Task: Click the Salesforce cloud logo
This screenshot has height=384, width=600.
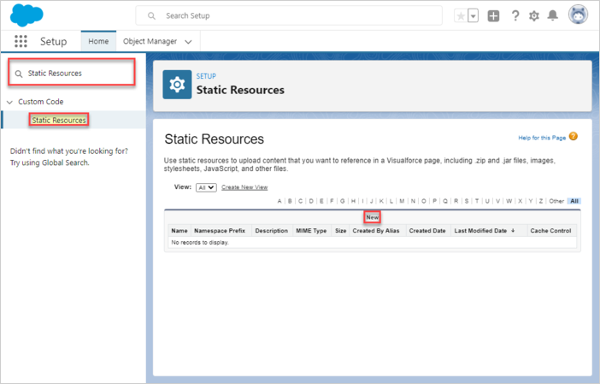Action: tap(28, 15)
